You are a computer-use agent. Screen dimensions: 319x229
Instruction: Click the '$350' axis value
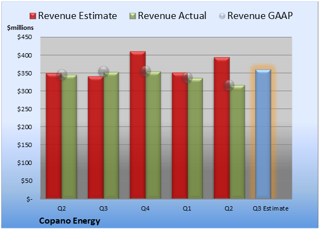24,73
